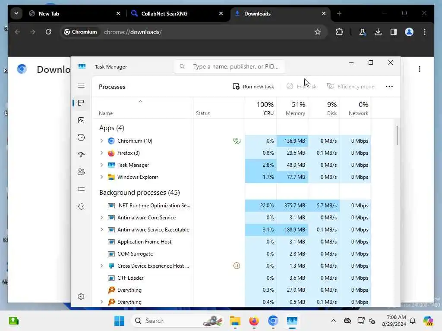The width and height of the screenshot is (442, 331).
Task: Open Firefox from the taskbar
Action: pyautogui.click(x=254, y=321)
